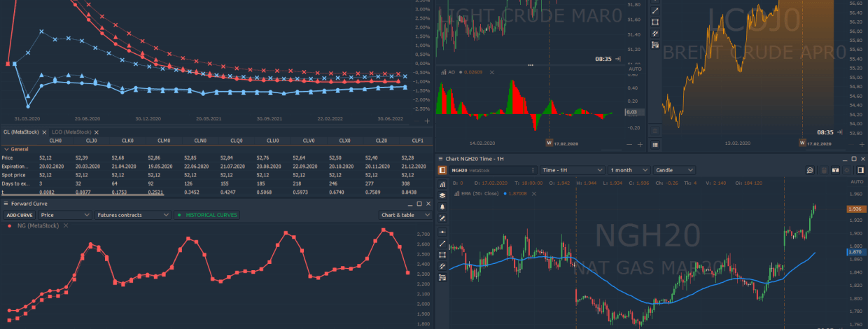Select CLH0 column header
The width and height of the screenshot is (868, 329).
point(55,141)
